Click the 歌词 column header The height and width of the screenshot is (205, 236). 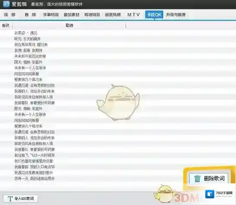70,26
